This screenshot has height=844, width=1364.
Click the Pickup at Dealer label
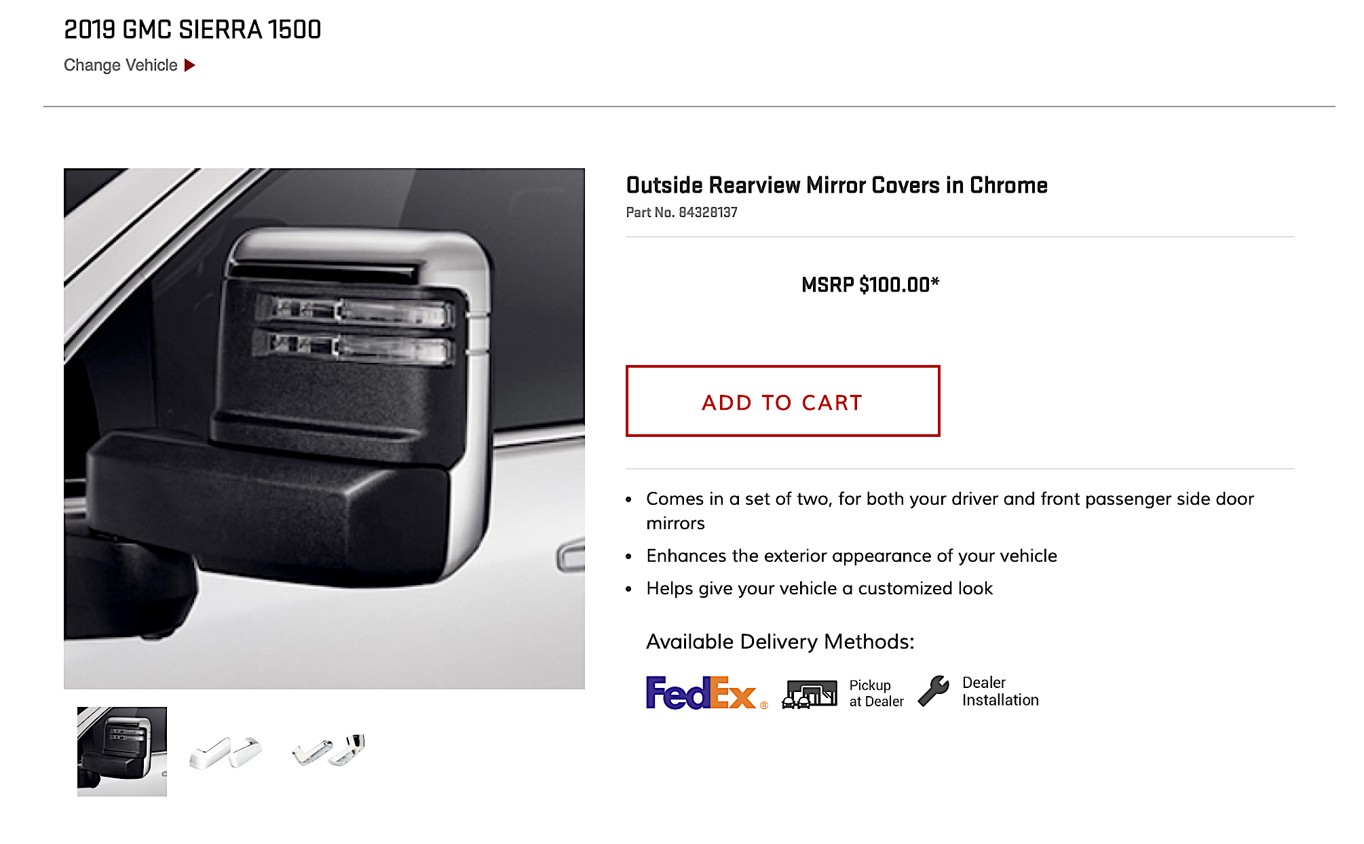click(x=876, y=693)
